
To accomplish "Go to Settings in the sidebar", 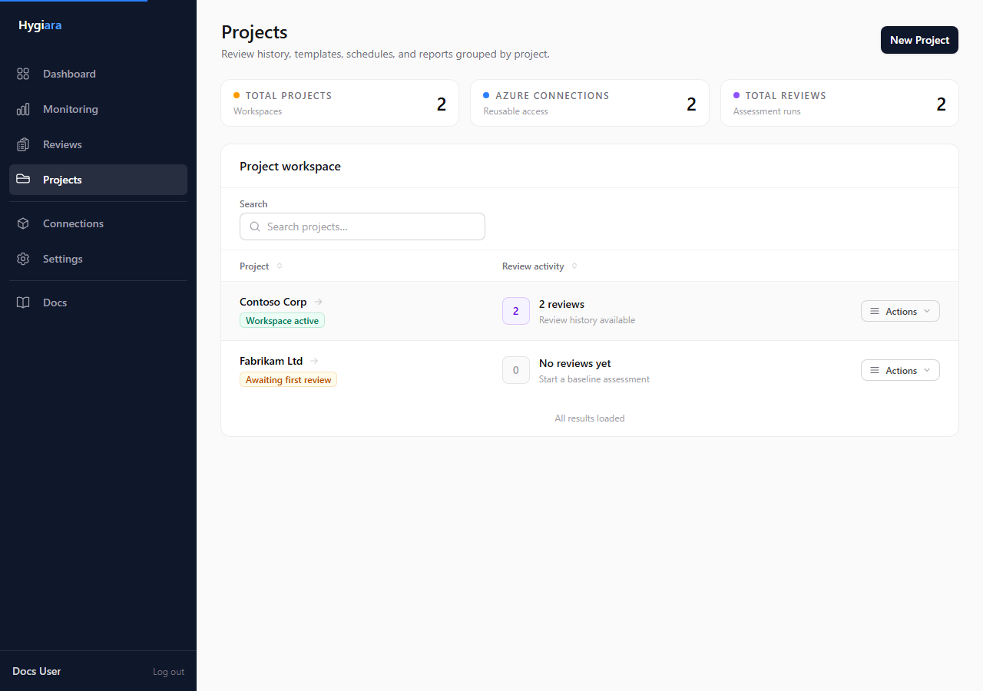I will click(98, 259).
